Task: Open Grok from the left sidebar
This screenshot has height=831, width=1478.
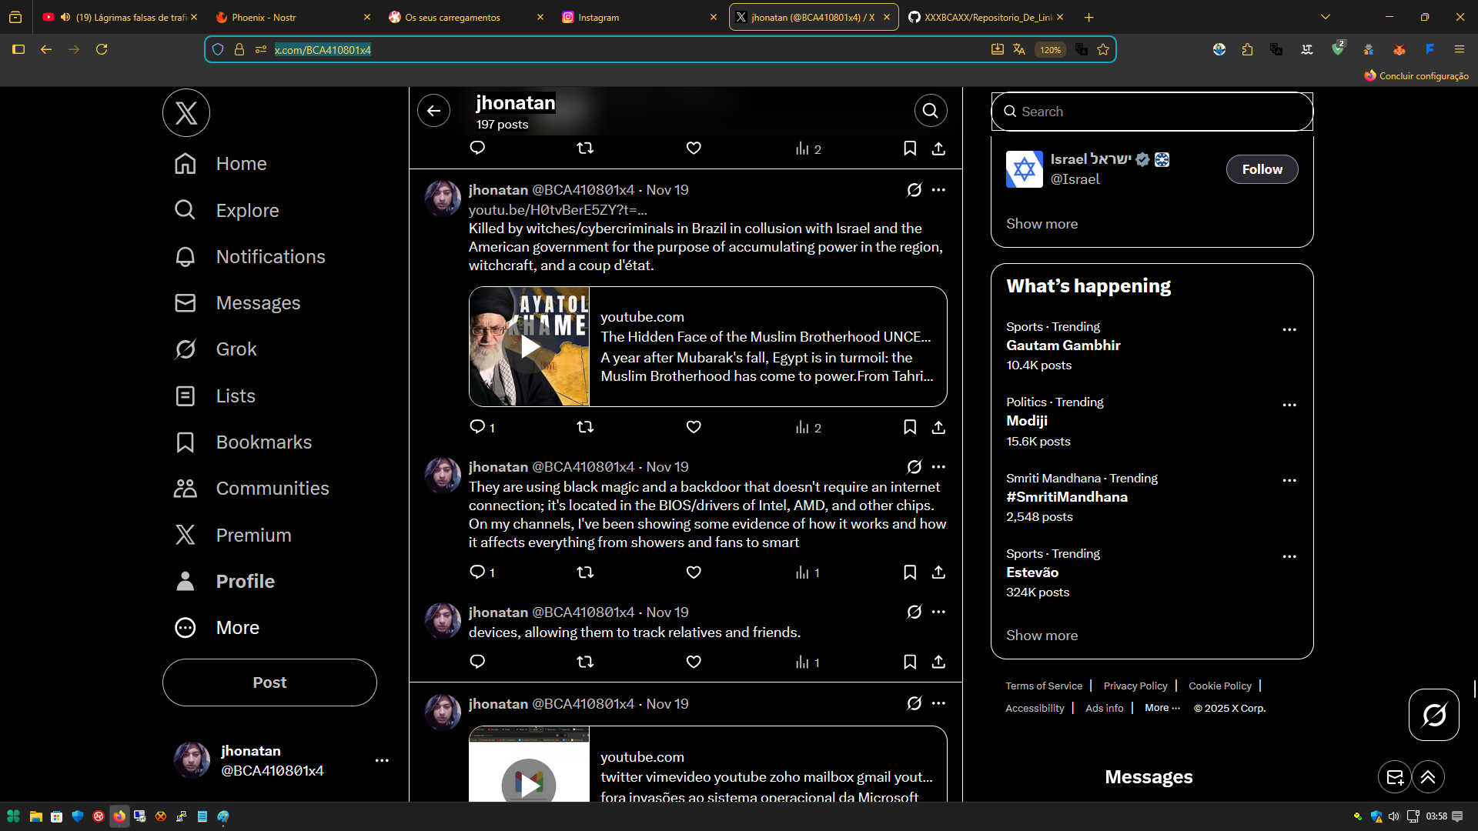Action: click(236, 349)
